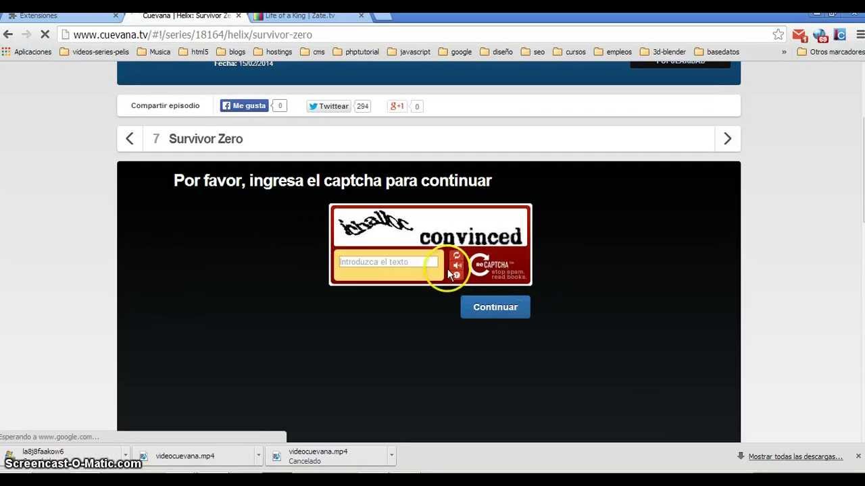This screenshot has height=486, width=865.
Task: Click the Google +1 button
Action: (397, 107)
